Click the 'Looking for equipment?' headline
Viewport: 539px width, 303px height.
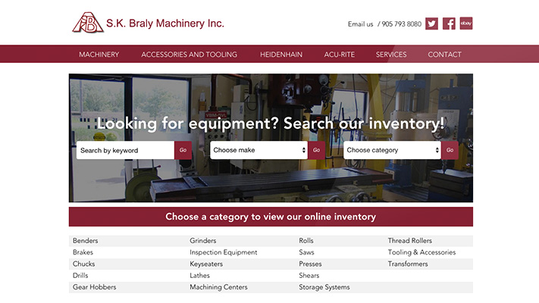click(271, 123)
